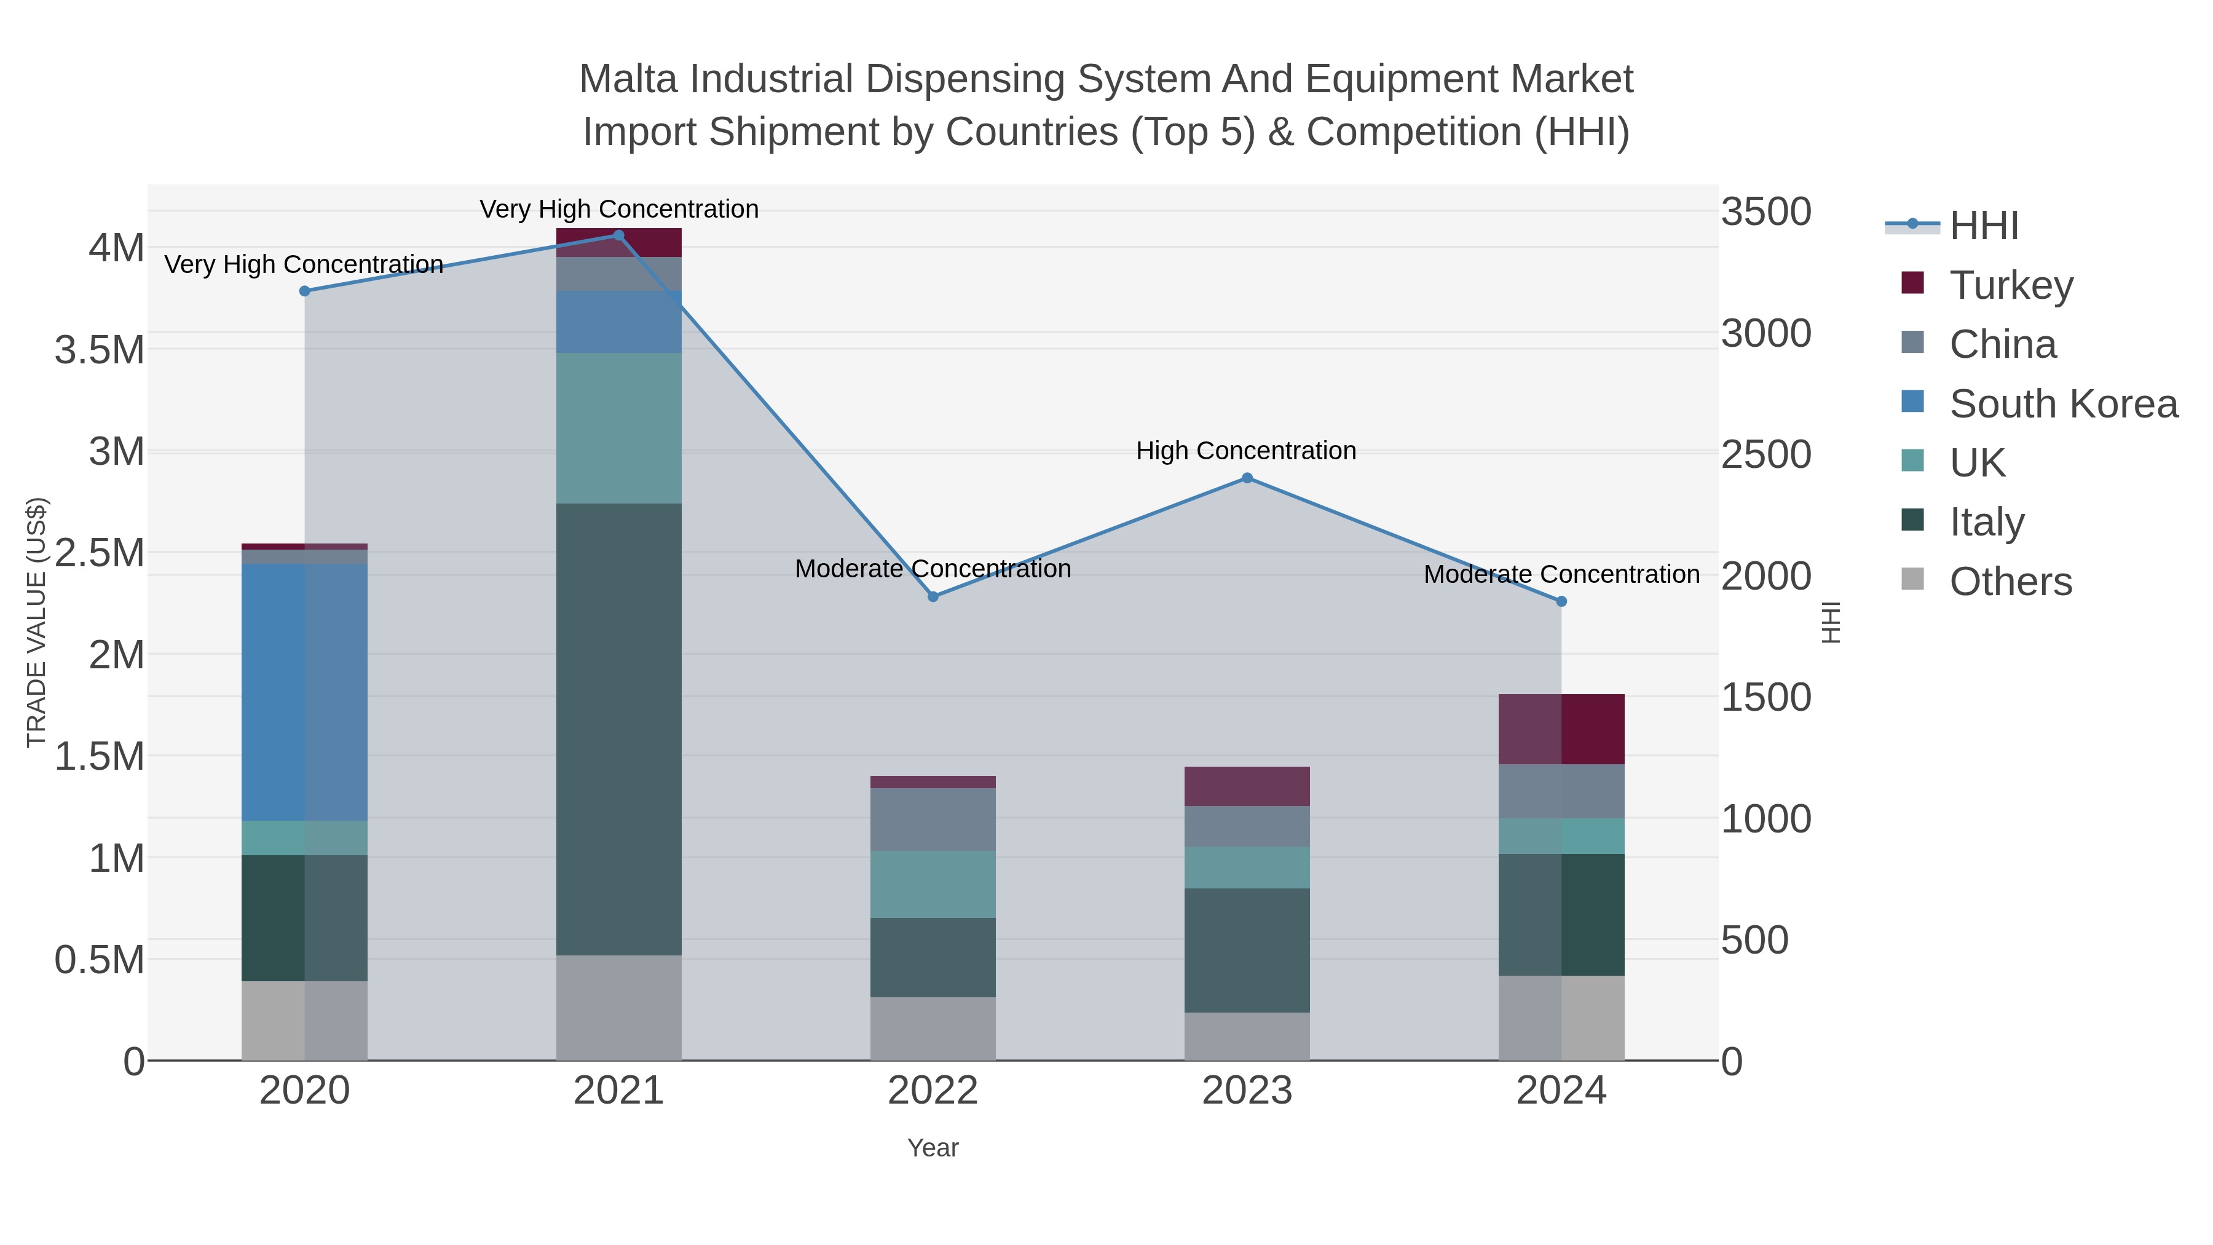Click 'Very High Concentration' annotation above 2020
Screen dimensions: 2213x1245
coord(304,264)
